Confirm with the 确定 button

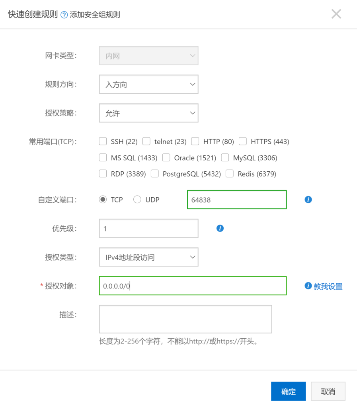coord(289,391)
